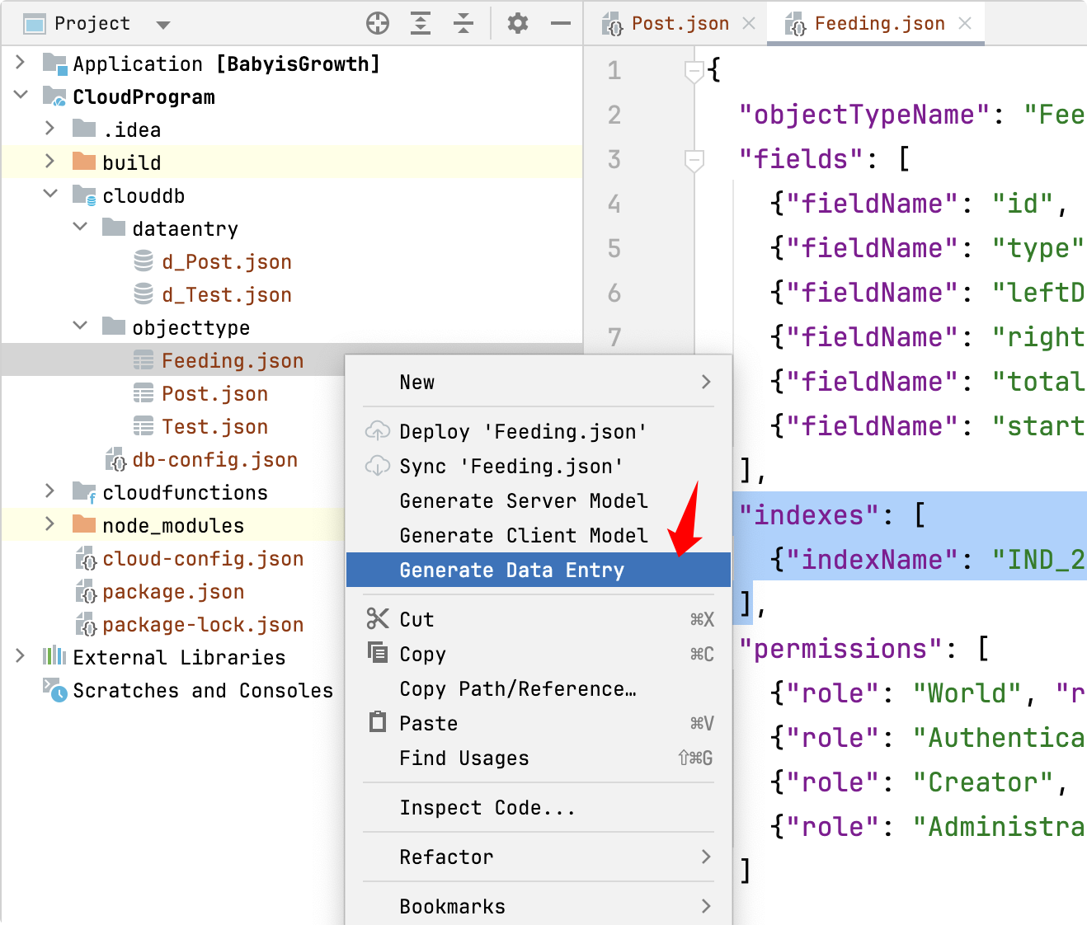Viewport: 1087px width, 925px height.
Task: Open the package.json file
Action: (x=173, y=592)
